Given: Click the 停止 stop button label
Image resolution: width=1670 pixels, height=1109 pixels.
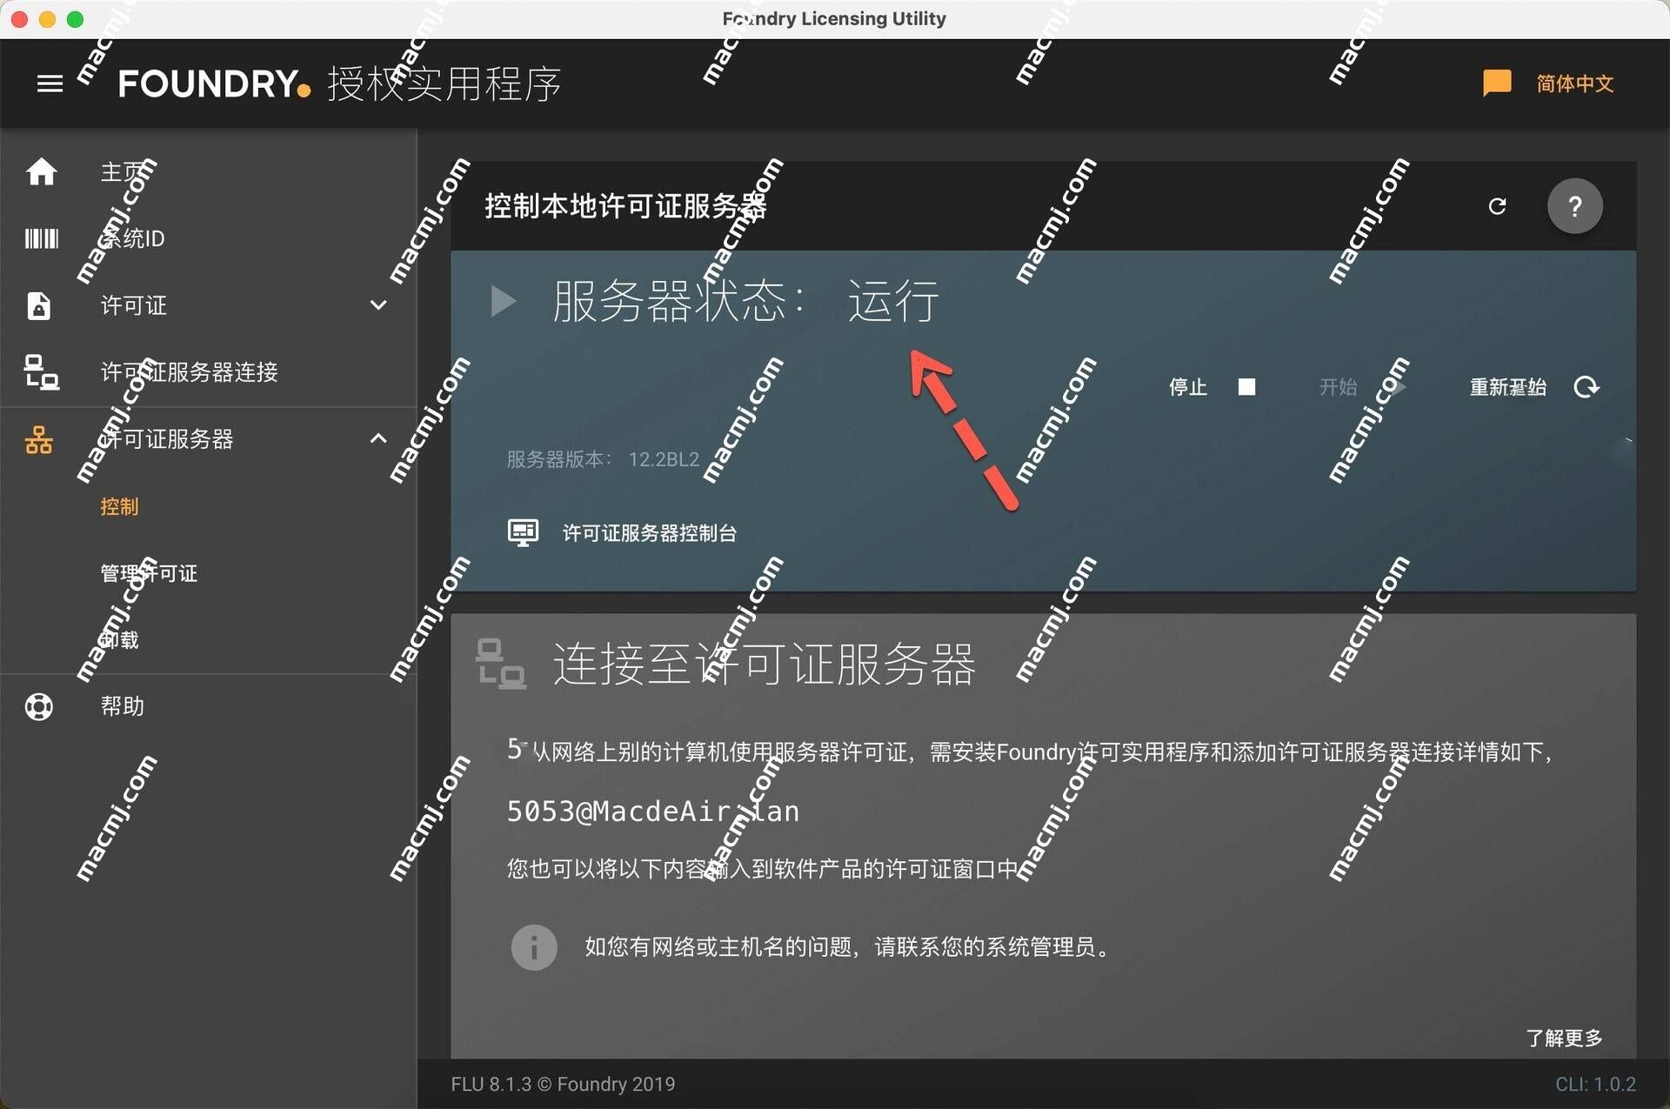Looking at the screenshot, I should point(1188,387).
